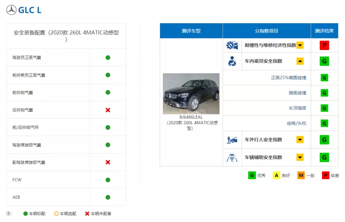
Task: Toggle the green indicator for AEB
Action: [x=108, y=197]
